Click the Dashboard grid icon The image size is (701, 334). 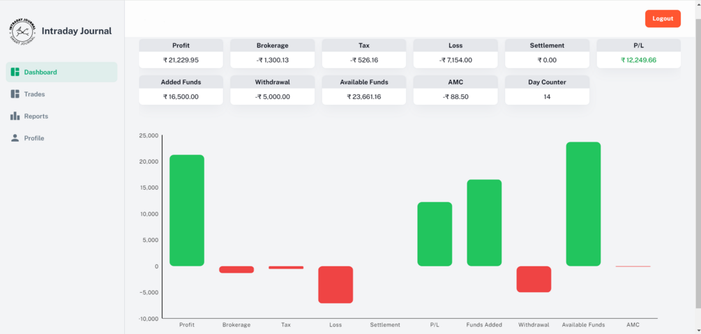(x=15, y=72)
